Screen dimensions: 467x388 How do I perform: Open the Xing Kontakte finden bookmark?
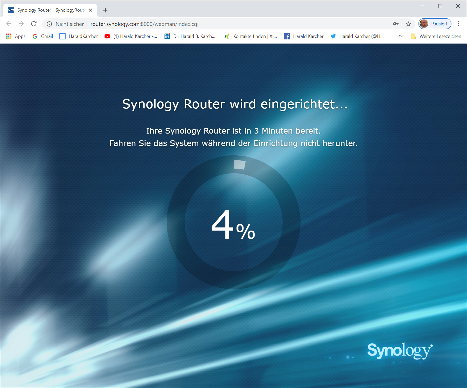(x=251, y=36)
